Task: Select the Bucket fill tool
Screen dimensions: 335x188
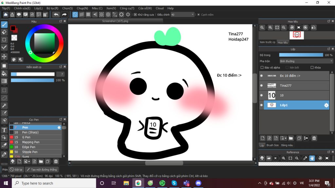Action: [4, 73]
